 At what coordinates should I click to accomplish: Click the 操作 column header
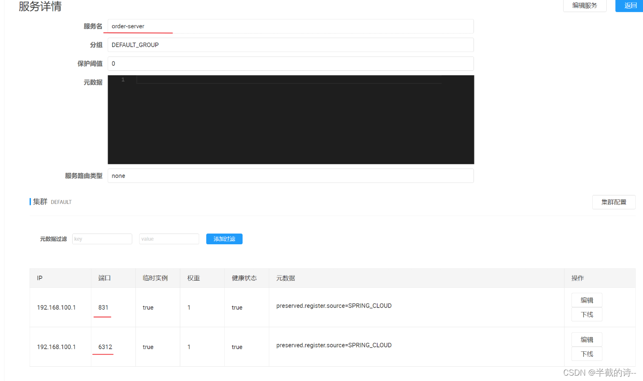pos(578,278)
